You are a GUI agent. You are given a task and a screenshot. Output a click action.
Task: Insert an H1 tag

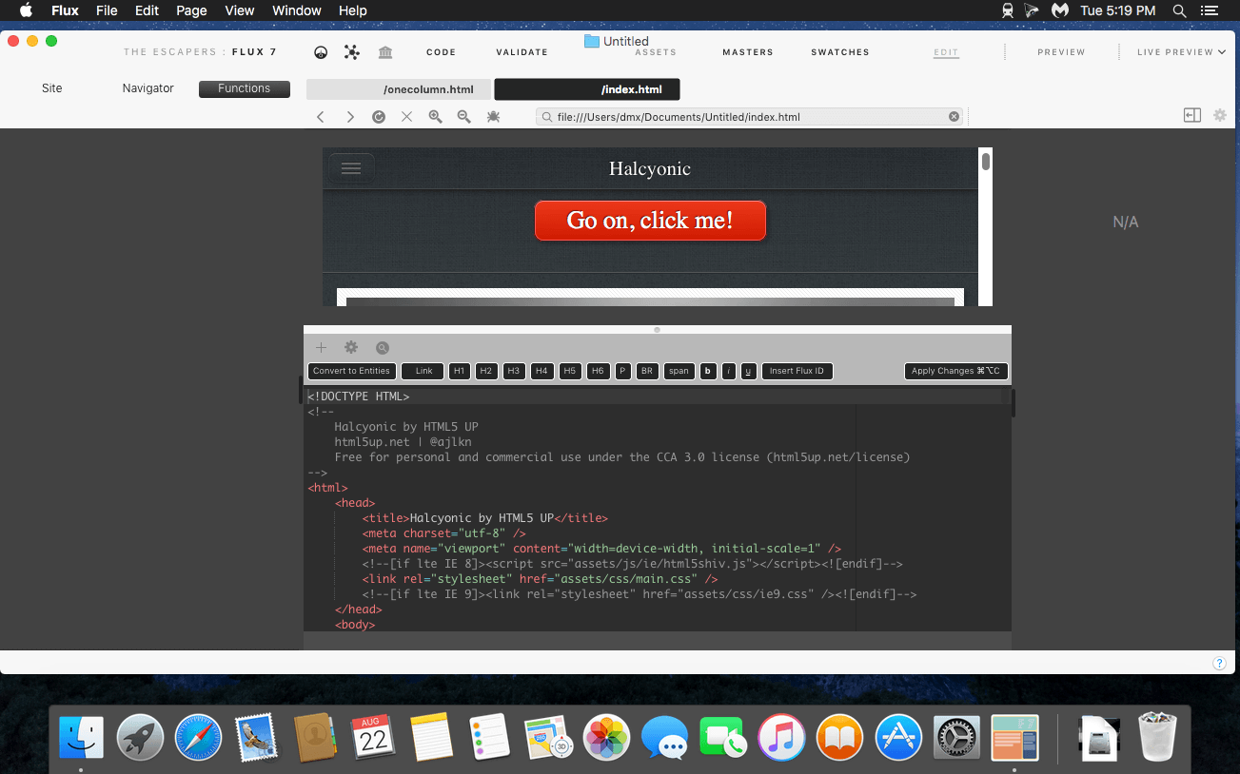coord(459,371)
